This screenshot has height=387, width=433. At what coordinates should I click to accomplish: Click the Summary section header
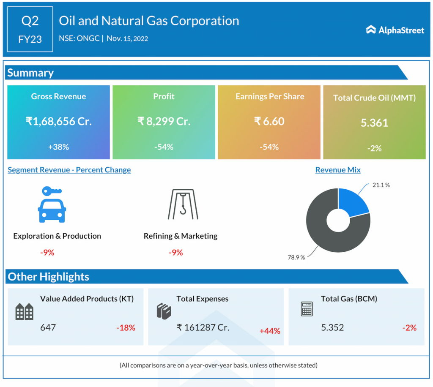pyautogui.click(x=30, y=73)
